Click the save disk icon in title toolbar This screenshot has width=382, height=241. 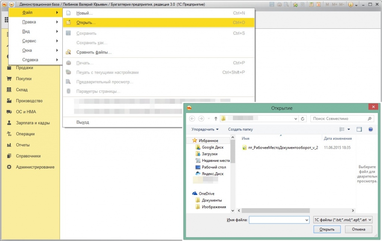click(x=272, y=4)
